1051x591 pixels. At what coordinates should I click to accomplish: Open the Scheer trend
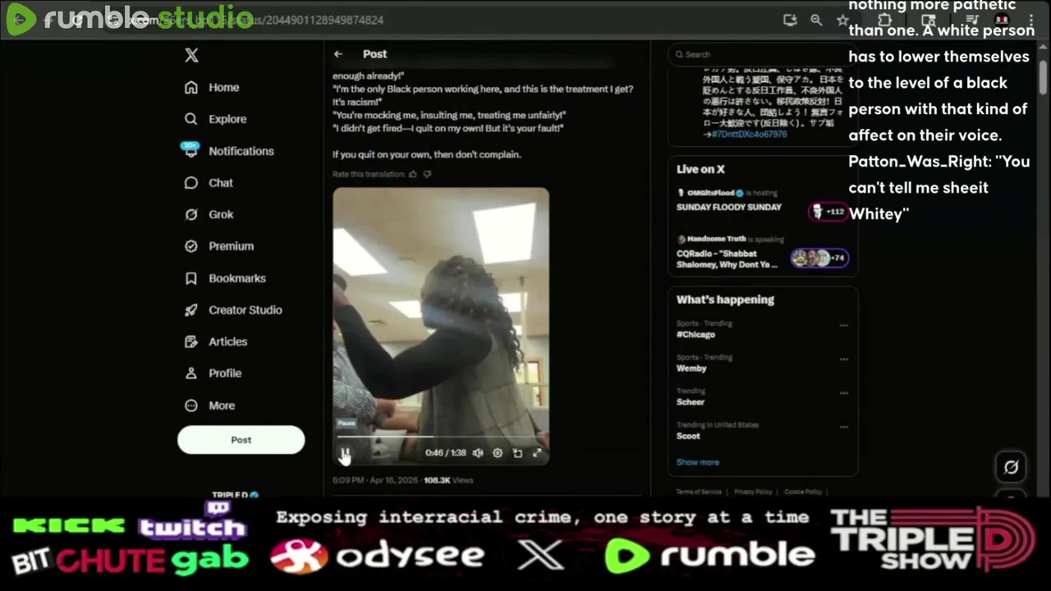click(691, 402)
